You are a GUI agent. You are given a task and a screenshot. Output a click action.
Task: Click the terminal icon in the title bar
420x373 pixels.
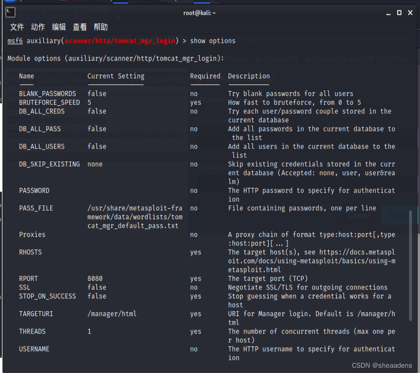point(10,13)
